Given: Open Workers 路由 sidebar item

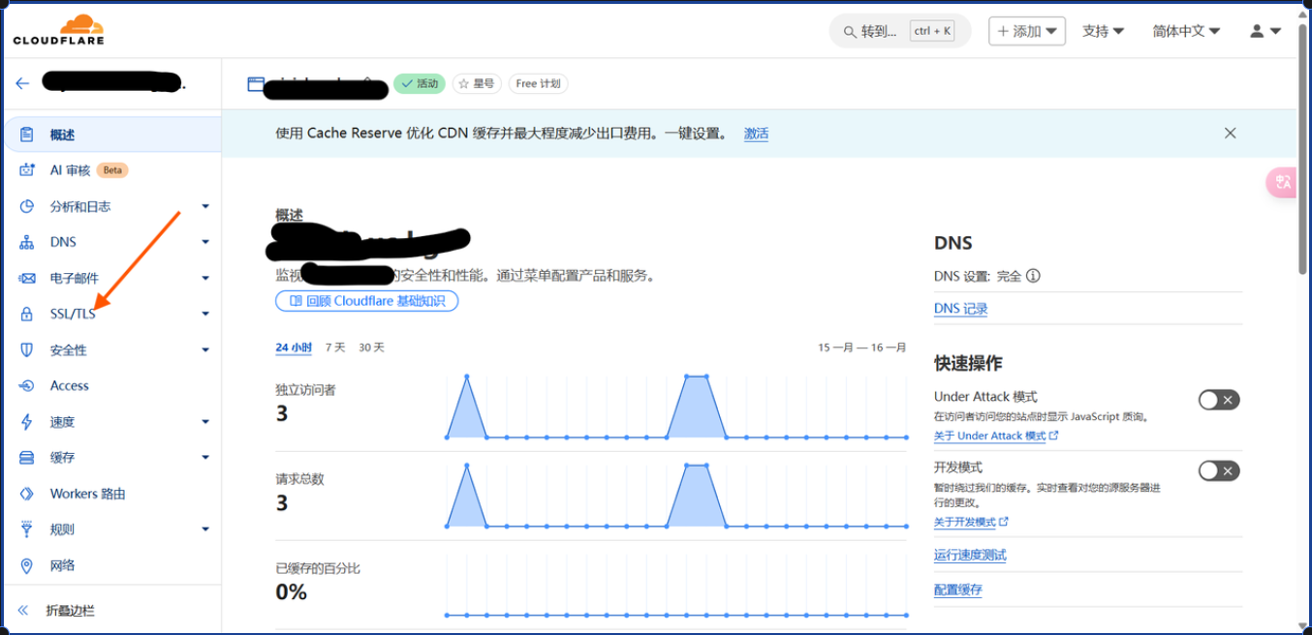Looking at the screenshot, I should tap(111, 494).
